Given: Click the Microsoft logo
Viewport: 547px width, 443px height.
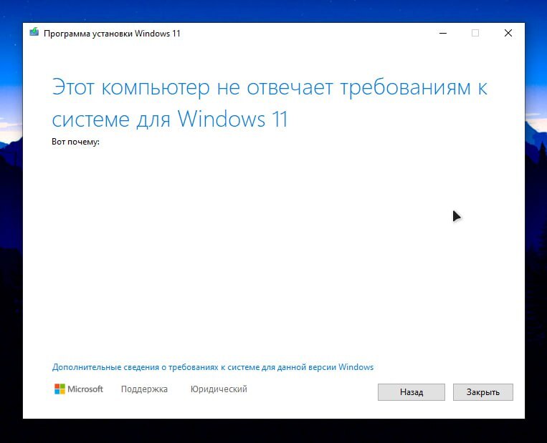Looking at the screenshot, I should coord(79,389).
